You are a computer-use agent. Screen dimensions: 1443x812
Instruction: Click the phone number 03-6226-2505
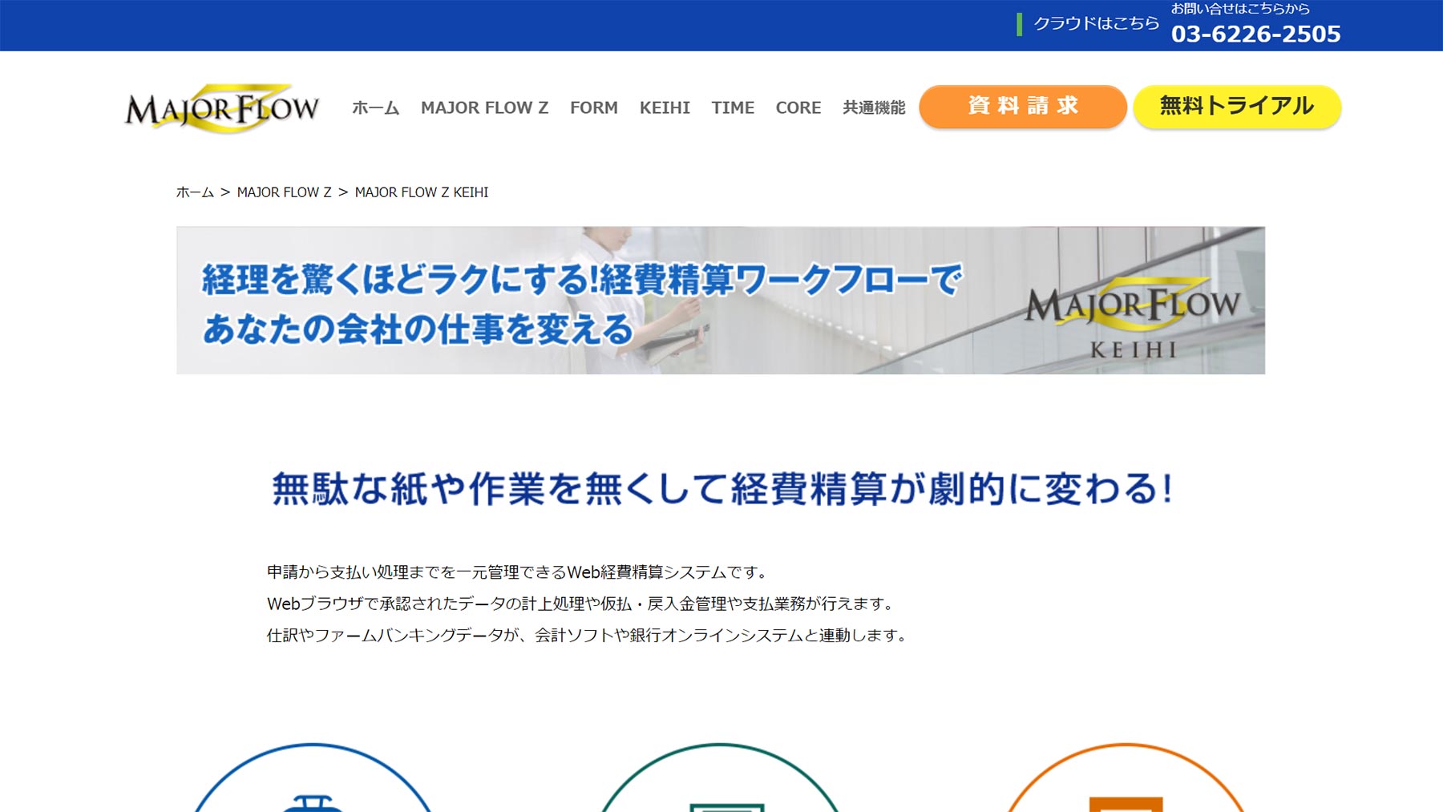tap(1255, 34)
